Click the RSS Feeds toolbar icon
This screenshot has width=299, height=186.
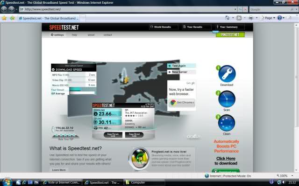click(239, 18)
